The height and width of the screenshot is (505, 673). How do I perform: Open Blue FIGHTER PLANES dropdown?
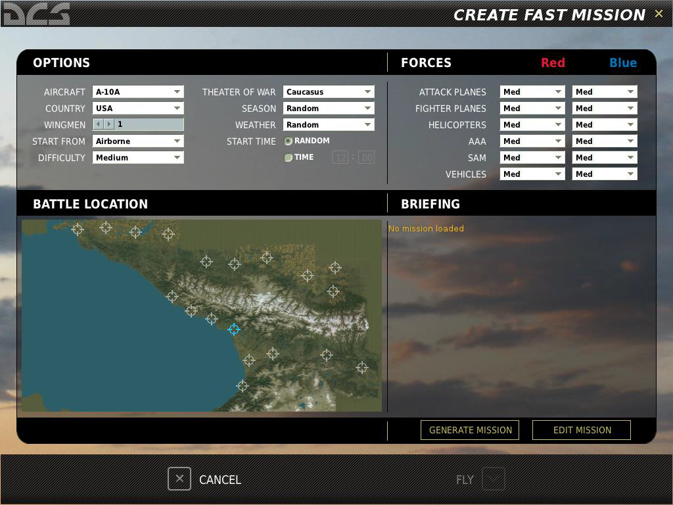point(605,108)
